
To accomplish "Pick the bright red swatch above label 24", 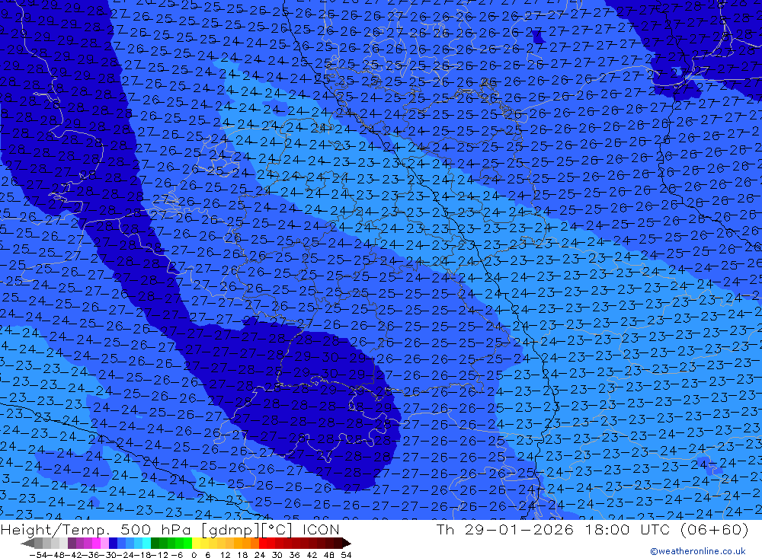I will [263, 544].
